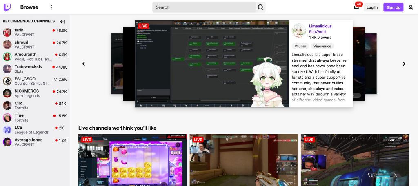Click AverageJonas's channel avatar
This screenshot has width=418, height=186.
click(x=7, y=142)
